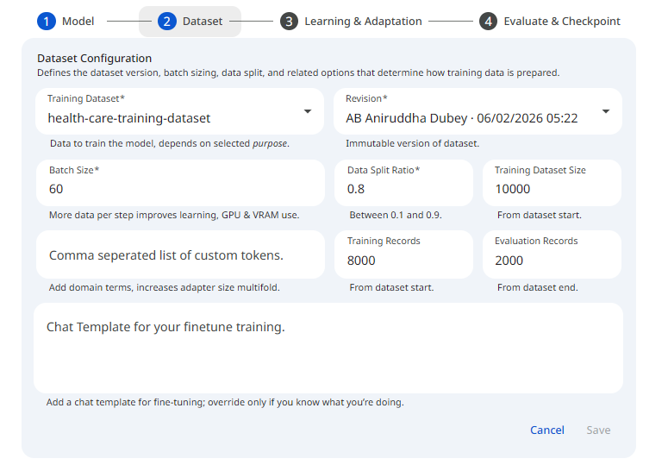Click the step 4 number circle icon
The width and height of the screenshot is (668, 471).
pos(489,22)
